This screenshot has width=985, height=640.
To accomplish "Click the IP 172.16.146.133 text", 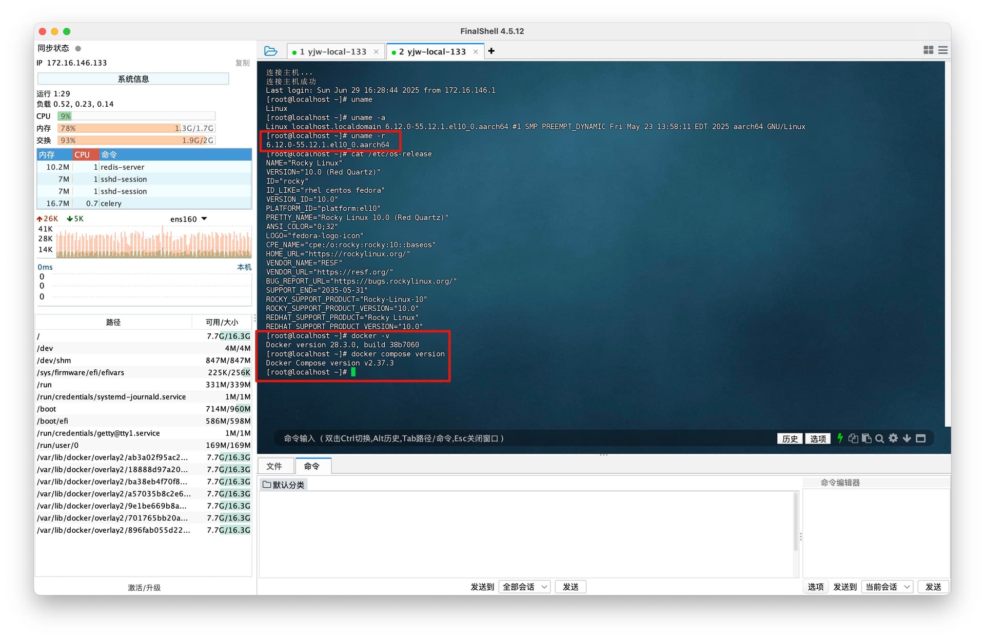I will [x=72, y=63].
